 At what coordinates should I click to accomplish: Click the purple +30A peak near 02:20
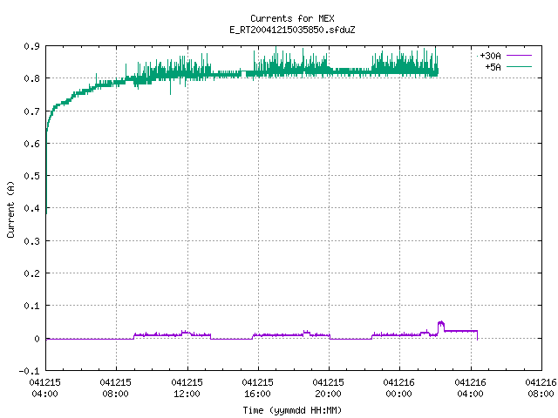click(x=441, y=323)
